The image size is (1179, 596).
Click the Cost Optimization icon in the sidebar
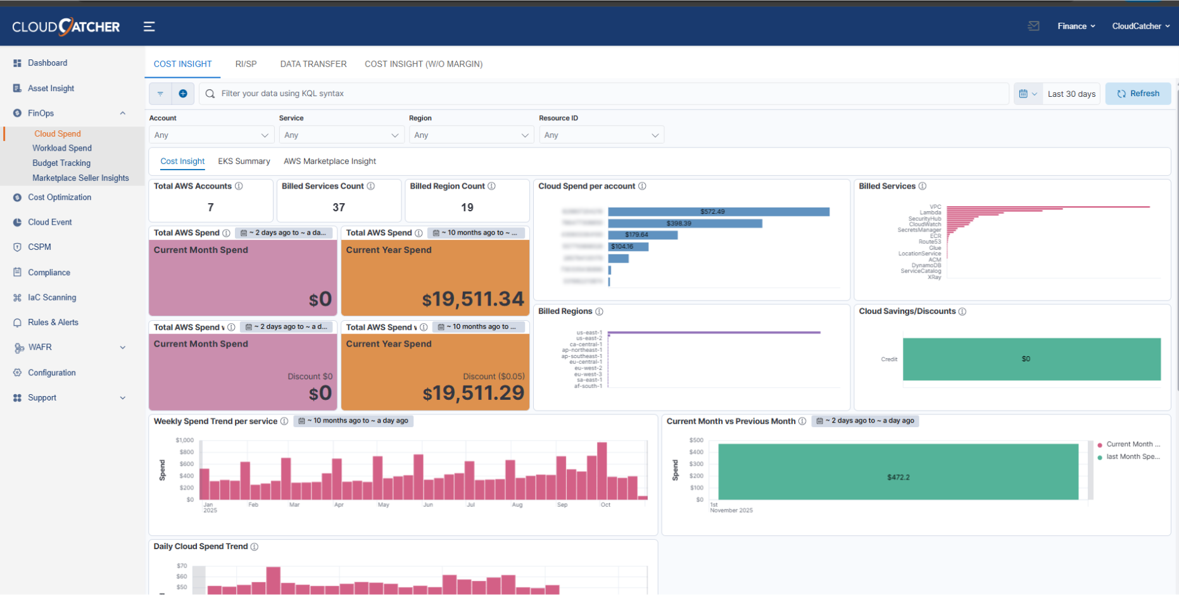click(x=17, y=197)
